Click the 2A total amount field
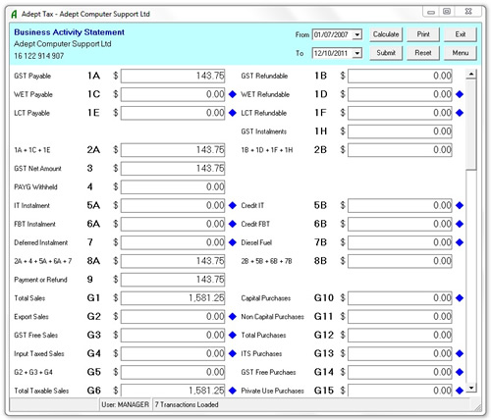491x420 pixels. coord(173,150)
